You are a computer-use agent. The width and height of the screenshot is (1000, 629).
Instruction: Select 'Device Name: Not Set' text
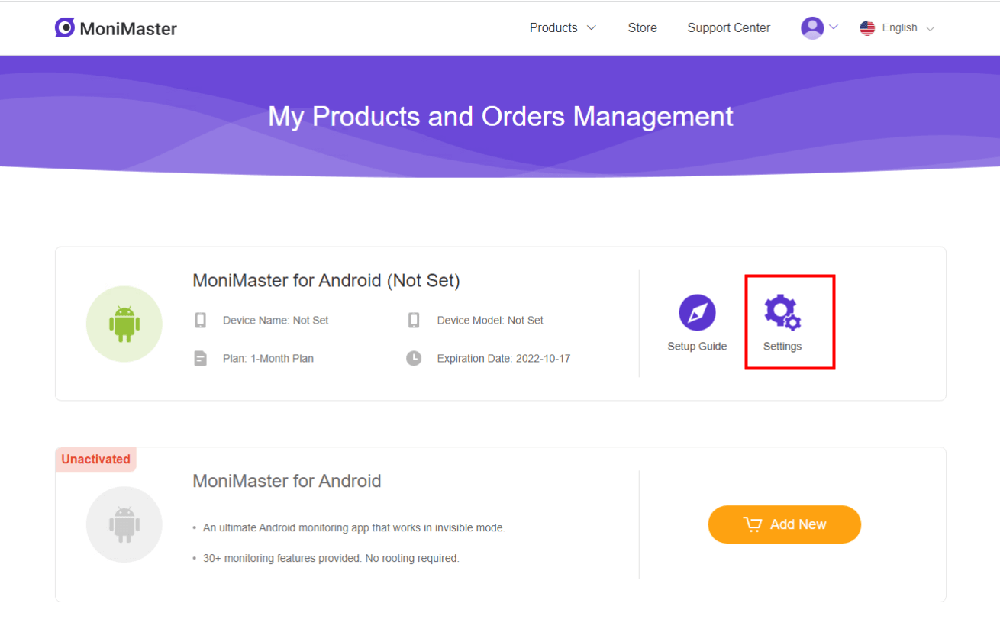pos(276,321)
